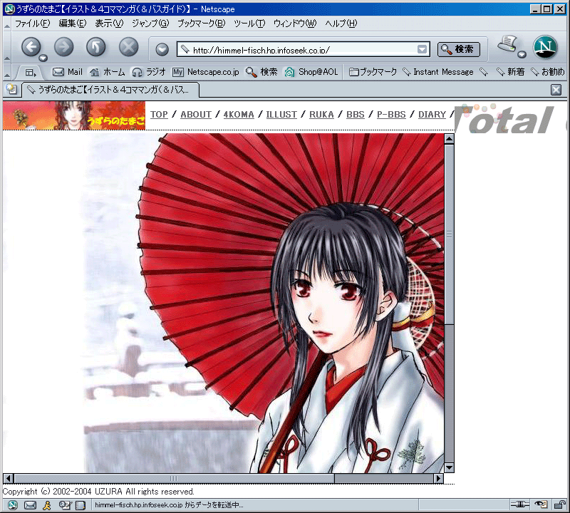Click the security lock icon in the status bar
570x513 pixels.
[x=559, y=504]
